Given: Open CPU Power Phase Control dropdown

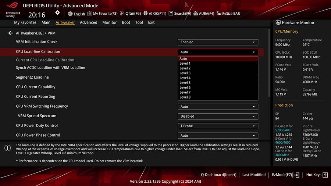Looking at the screenshot, I should point(218,136).
